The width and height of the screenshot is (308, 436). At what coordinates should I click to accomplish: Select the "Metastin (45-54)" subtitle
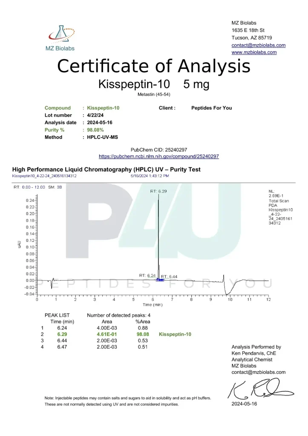pos(154,95)
